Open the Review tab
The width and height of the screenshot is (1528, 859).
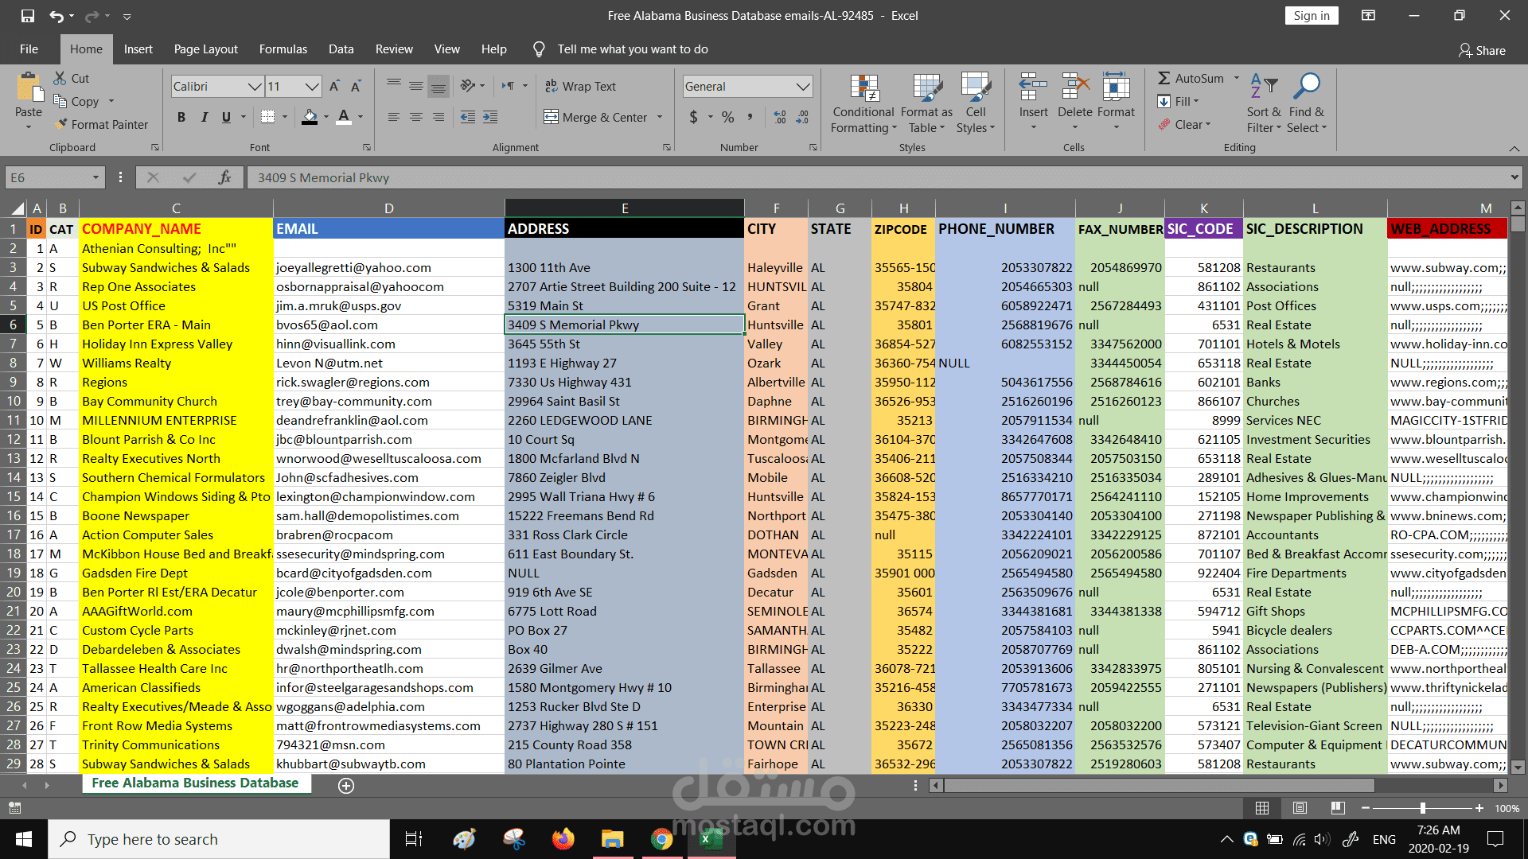(395, 49)
